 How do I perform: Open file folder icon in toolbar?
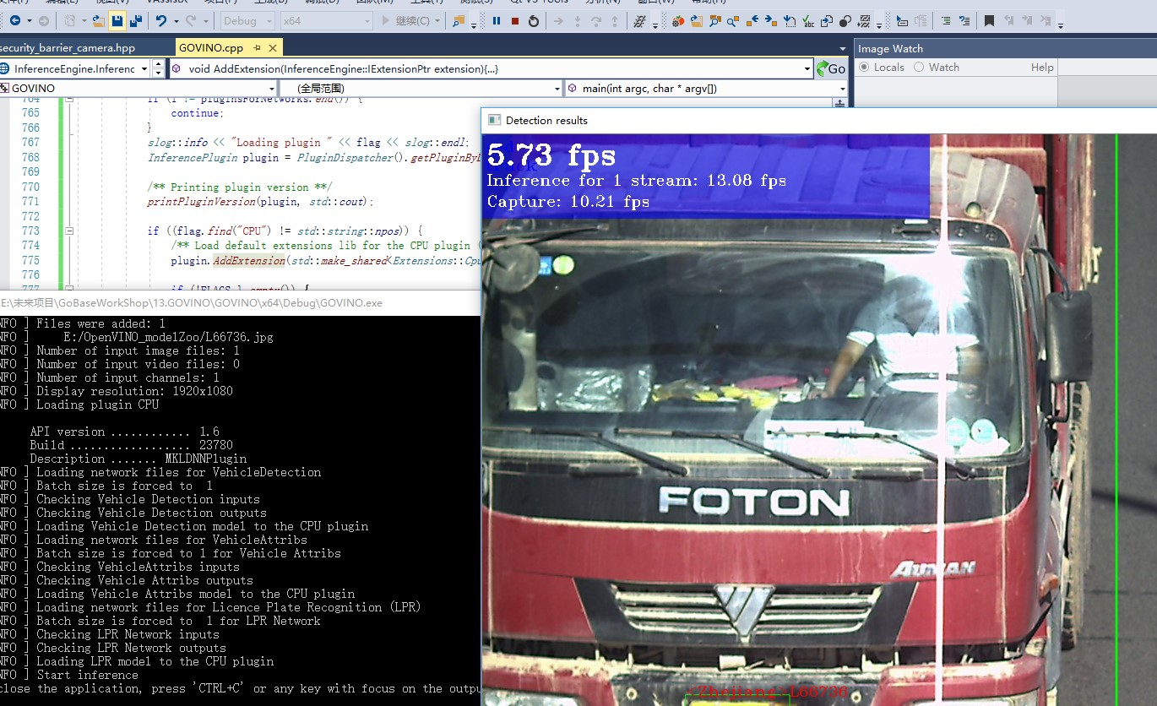[98, 20]
